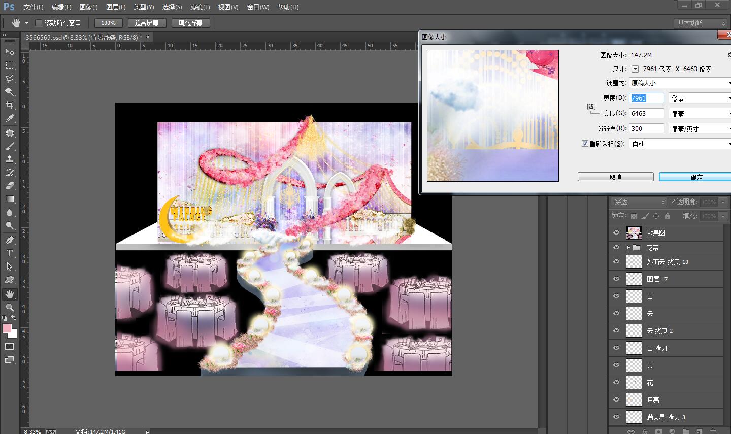Click the lock all padlock icon
This screenshot has width=731, height=434.
667,216
